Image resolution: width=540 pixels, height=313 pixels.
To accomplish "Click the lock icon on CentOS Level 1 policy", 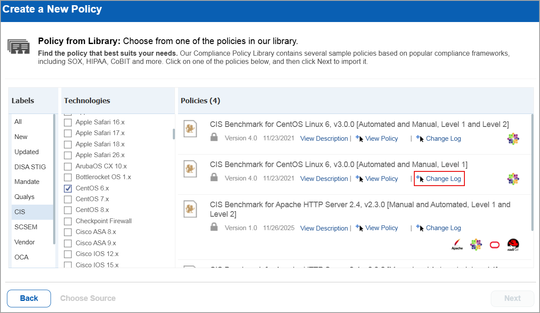I will point(214,177).
